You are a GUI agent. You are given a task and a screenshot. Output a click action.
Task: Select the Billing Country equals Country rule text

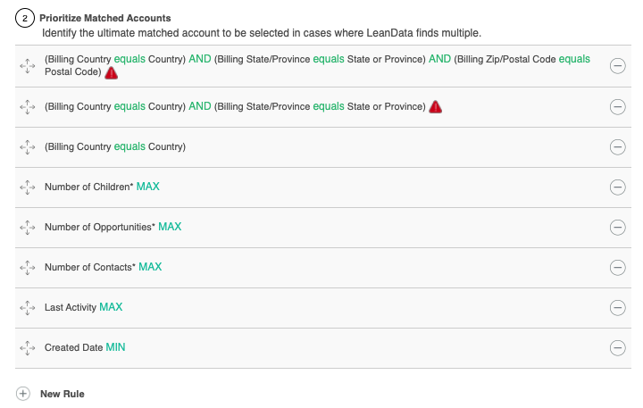(115, 146)
